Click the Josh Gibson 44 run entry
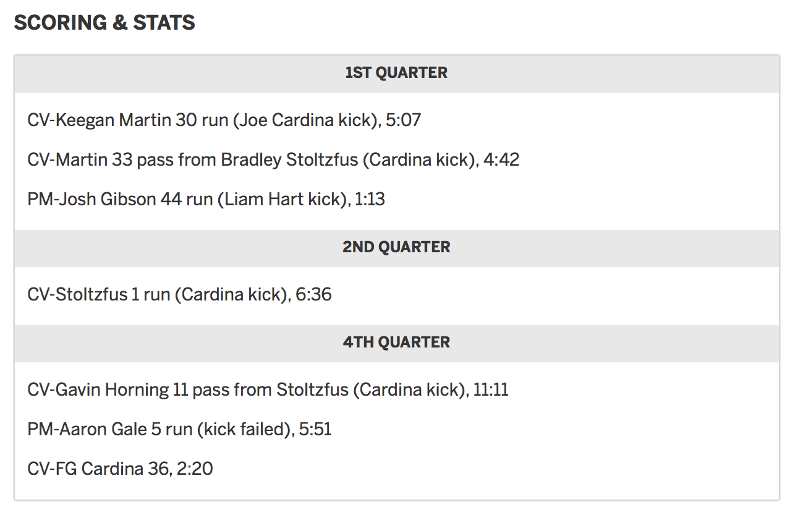Viewport: 795px width, 507px height. point(206,199)
